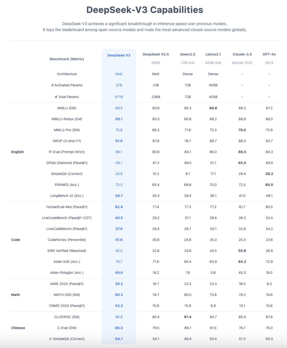Select the GPT-4o column header

[269, 54]
